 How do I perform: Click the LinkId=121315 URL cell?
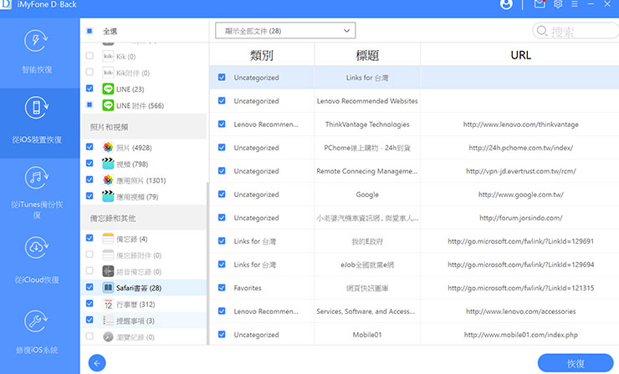[x=520, y=288]
